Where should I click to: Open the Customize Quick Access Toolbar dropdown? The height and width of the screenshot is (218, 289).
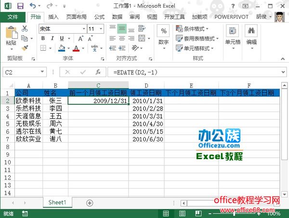click(64, 6)
